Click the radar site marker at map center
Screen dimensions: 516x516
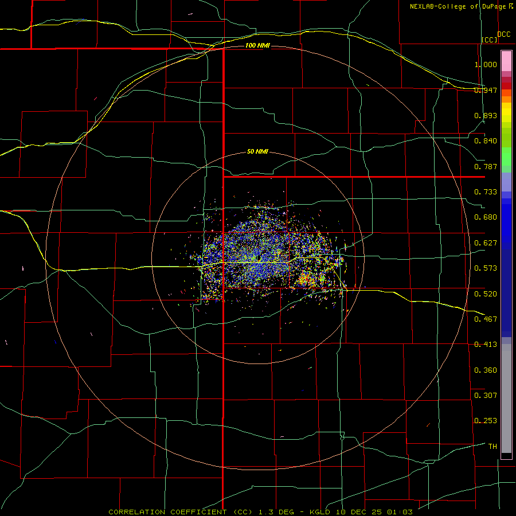point(259,257)
